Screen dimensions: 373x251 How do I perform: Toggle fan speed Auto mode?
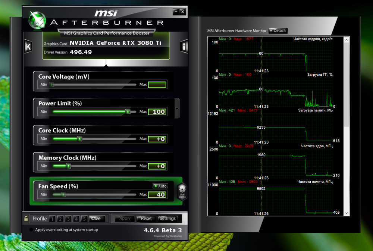[x=160, y=186]
